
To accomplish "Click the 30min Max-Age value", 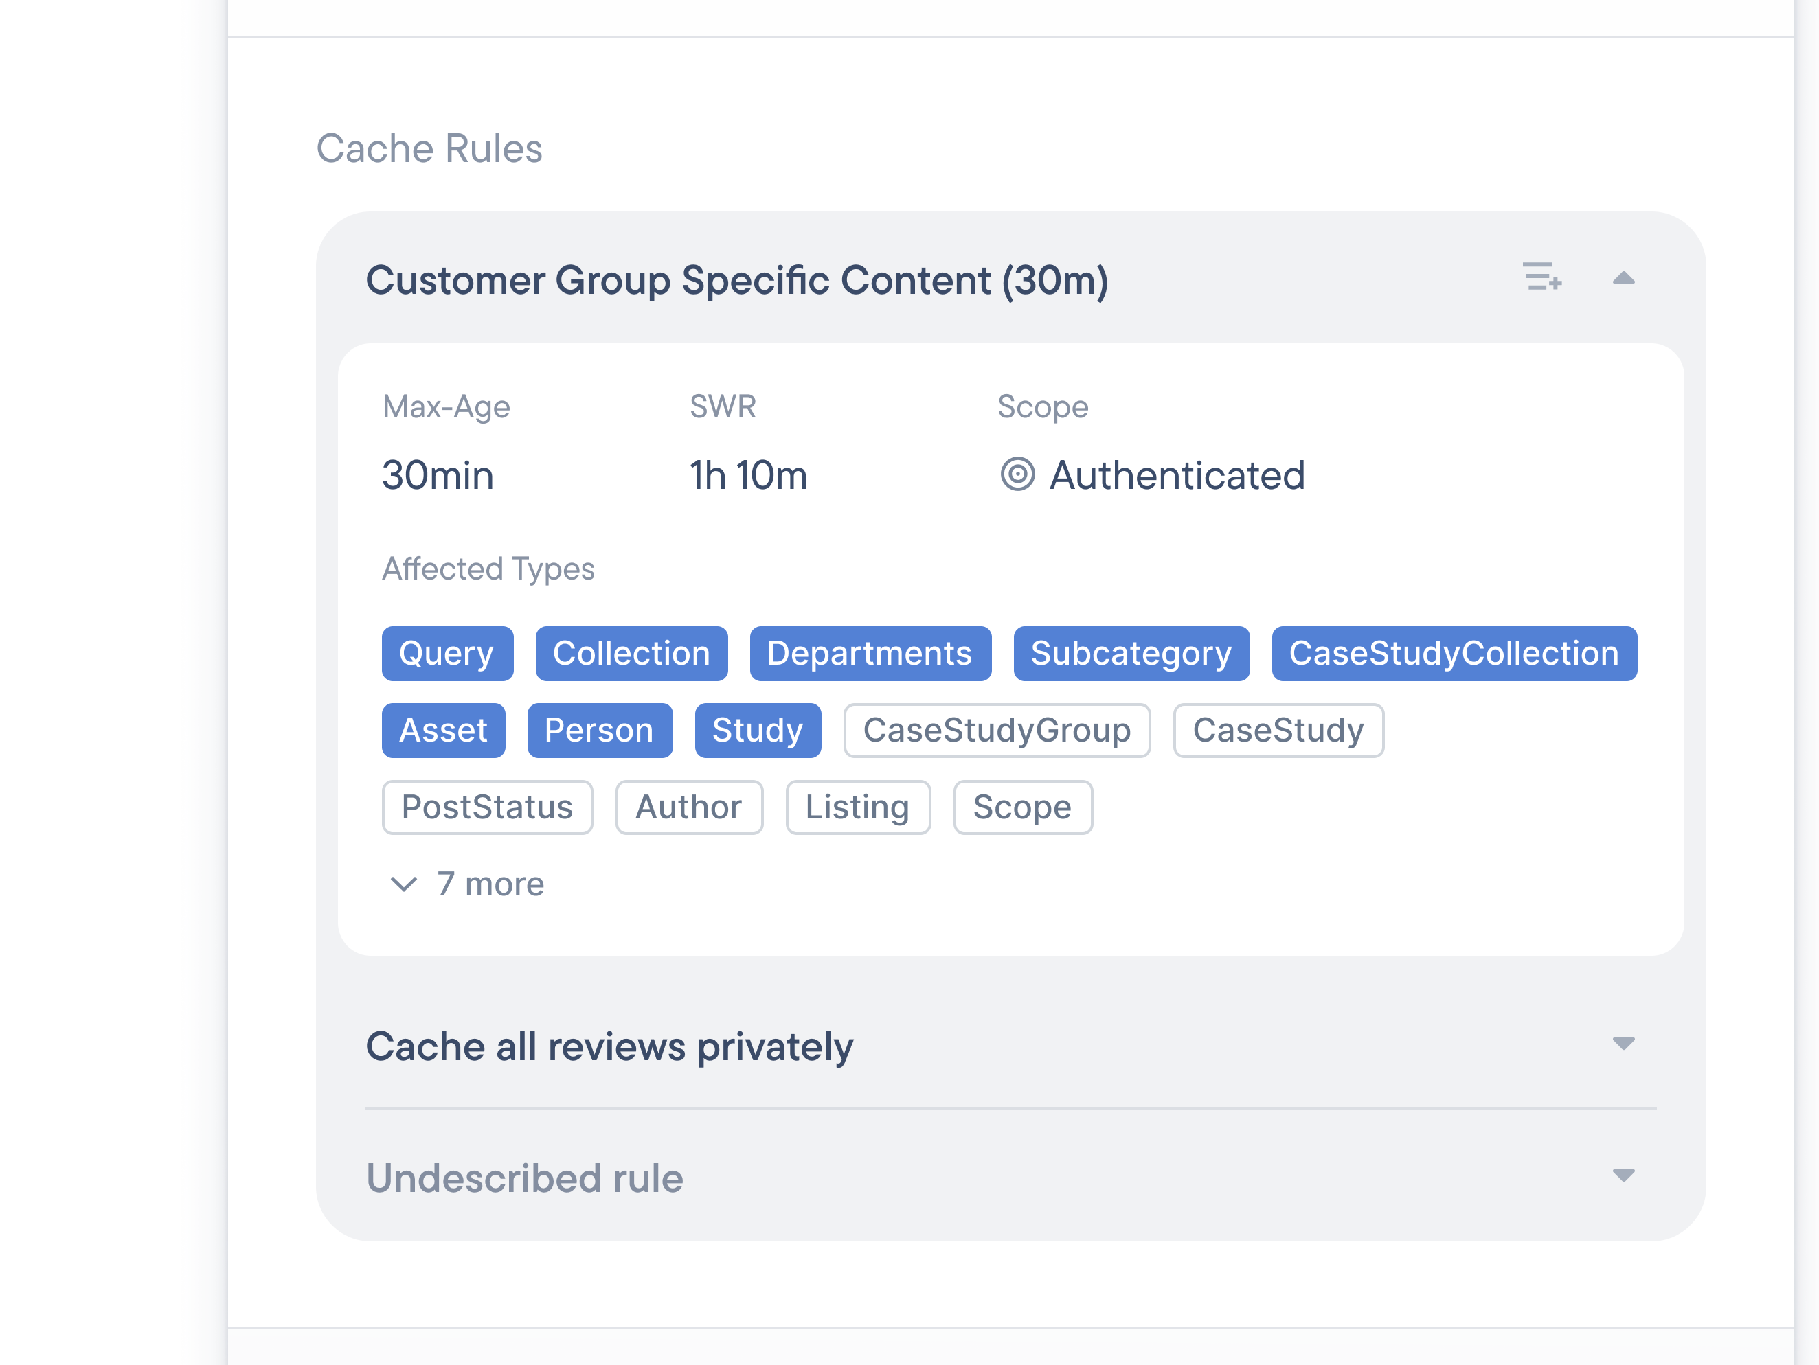I will [x=438, y=475].
